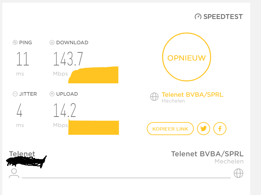Open the yellow Telenet BVBA/SPRL server link
The image size is (261, 195).
tap(192, 95)
